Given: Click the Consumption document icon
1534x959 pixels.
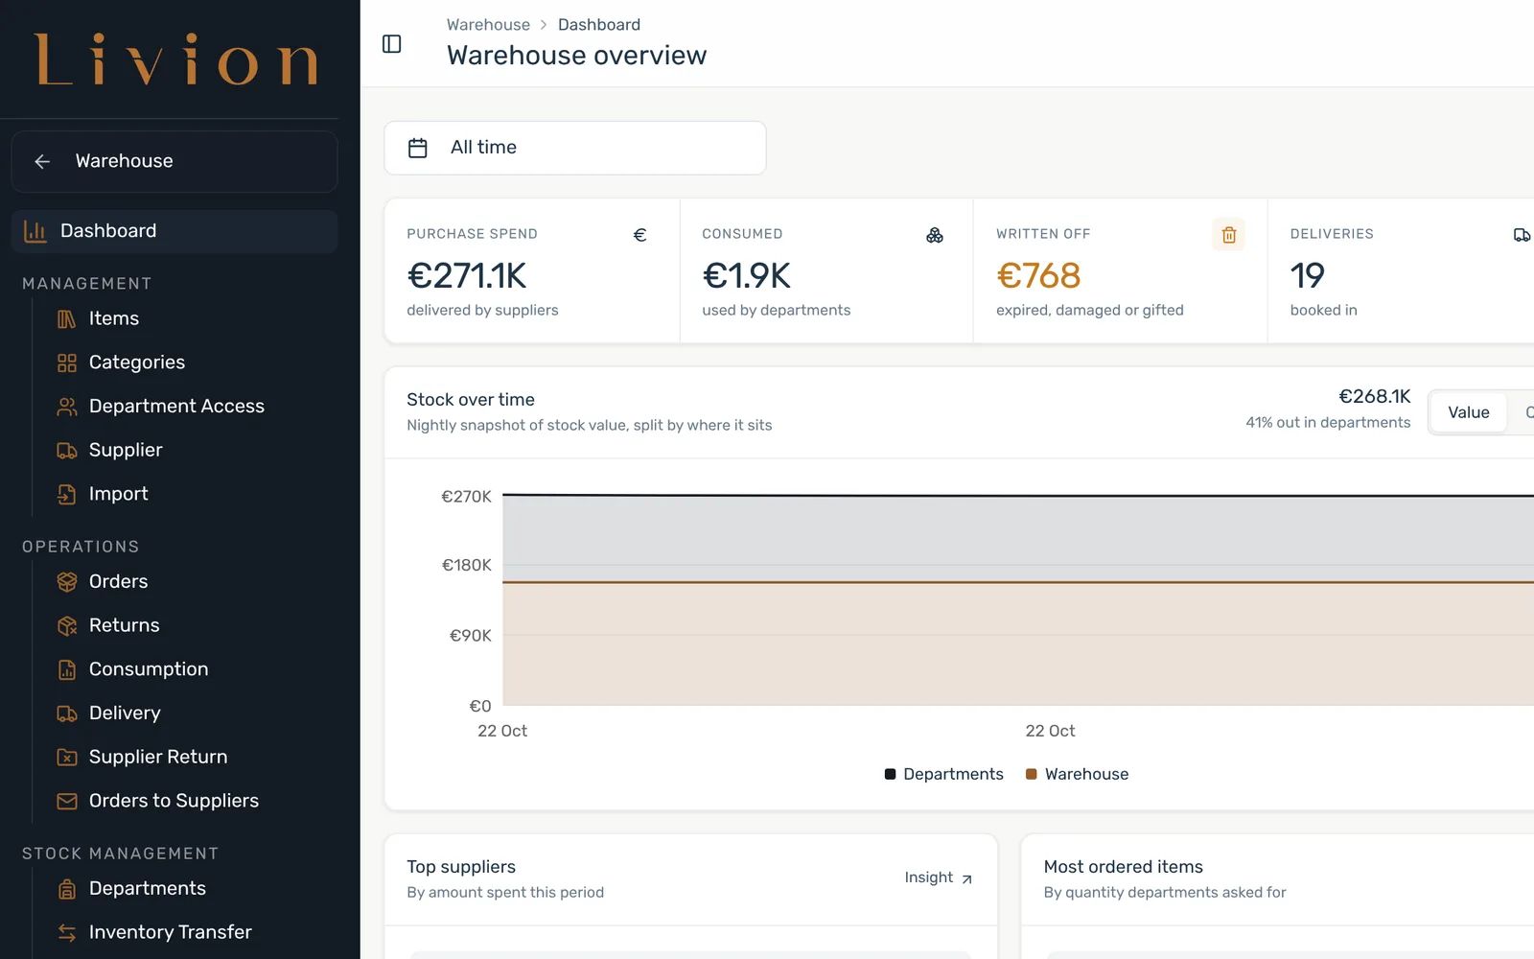Looking at the screenshot, I should (x=66, y=669).
